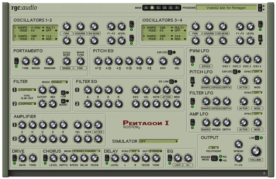The height and width of the screenshot is (179, 276).
Task: Click the Output SPREAD knob
Action: pos(238,144)
